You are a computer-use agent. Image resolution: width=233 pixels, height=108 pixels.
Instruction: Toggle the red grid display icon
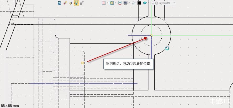pyautogui.click(x=104, y=3)
